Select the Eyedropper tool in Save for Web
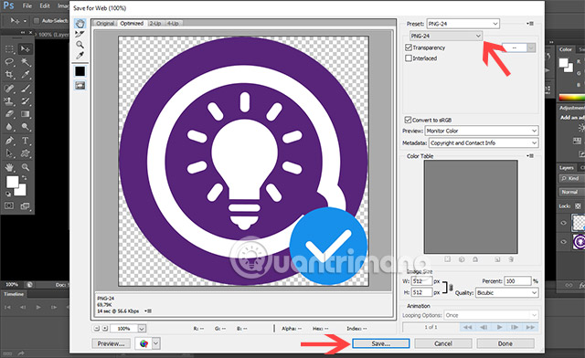 pos(80,56)
